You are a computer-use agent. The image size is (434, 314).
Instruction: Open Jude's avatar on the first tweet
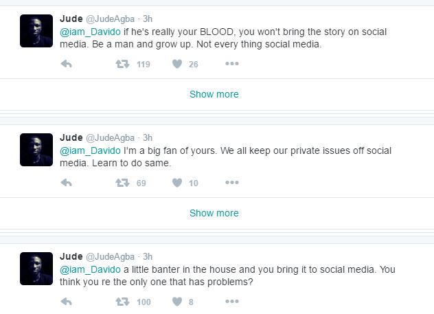click(36, 31)
